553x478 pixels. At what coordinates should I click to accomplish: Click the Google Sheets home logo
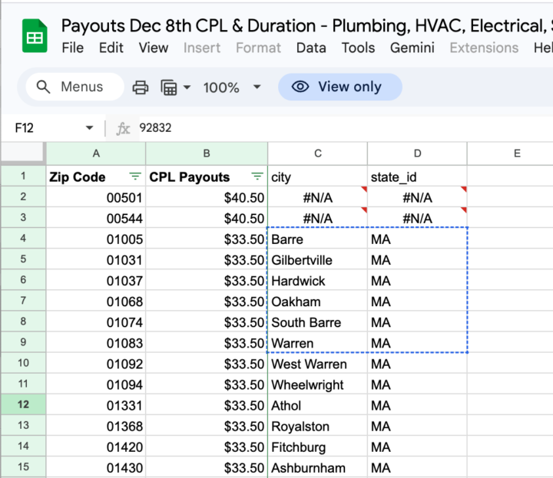pos(35,37)
